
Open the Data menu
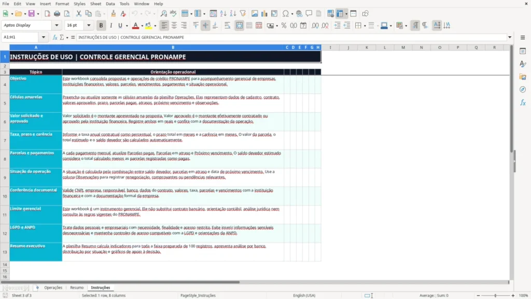(x=110, y=4)
